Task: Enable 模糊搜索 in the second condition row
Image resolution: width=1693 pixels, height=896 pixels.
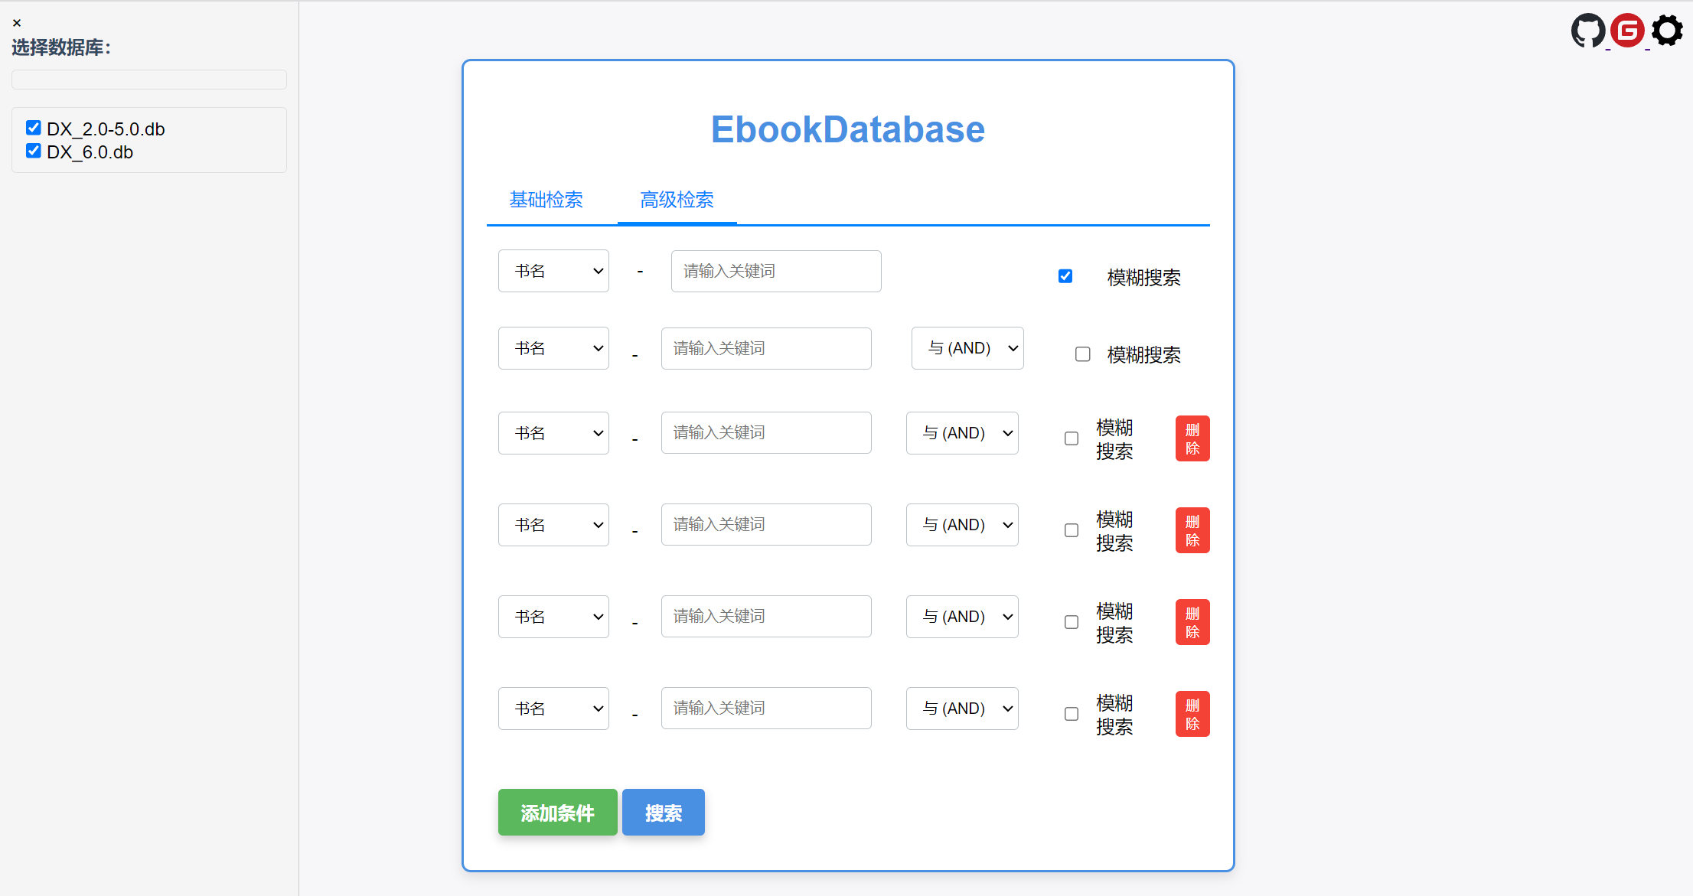Action: point(1083,354)
